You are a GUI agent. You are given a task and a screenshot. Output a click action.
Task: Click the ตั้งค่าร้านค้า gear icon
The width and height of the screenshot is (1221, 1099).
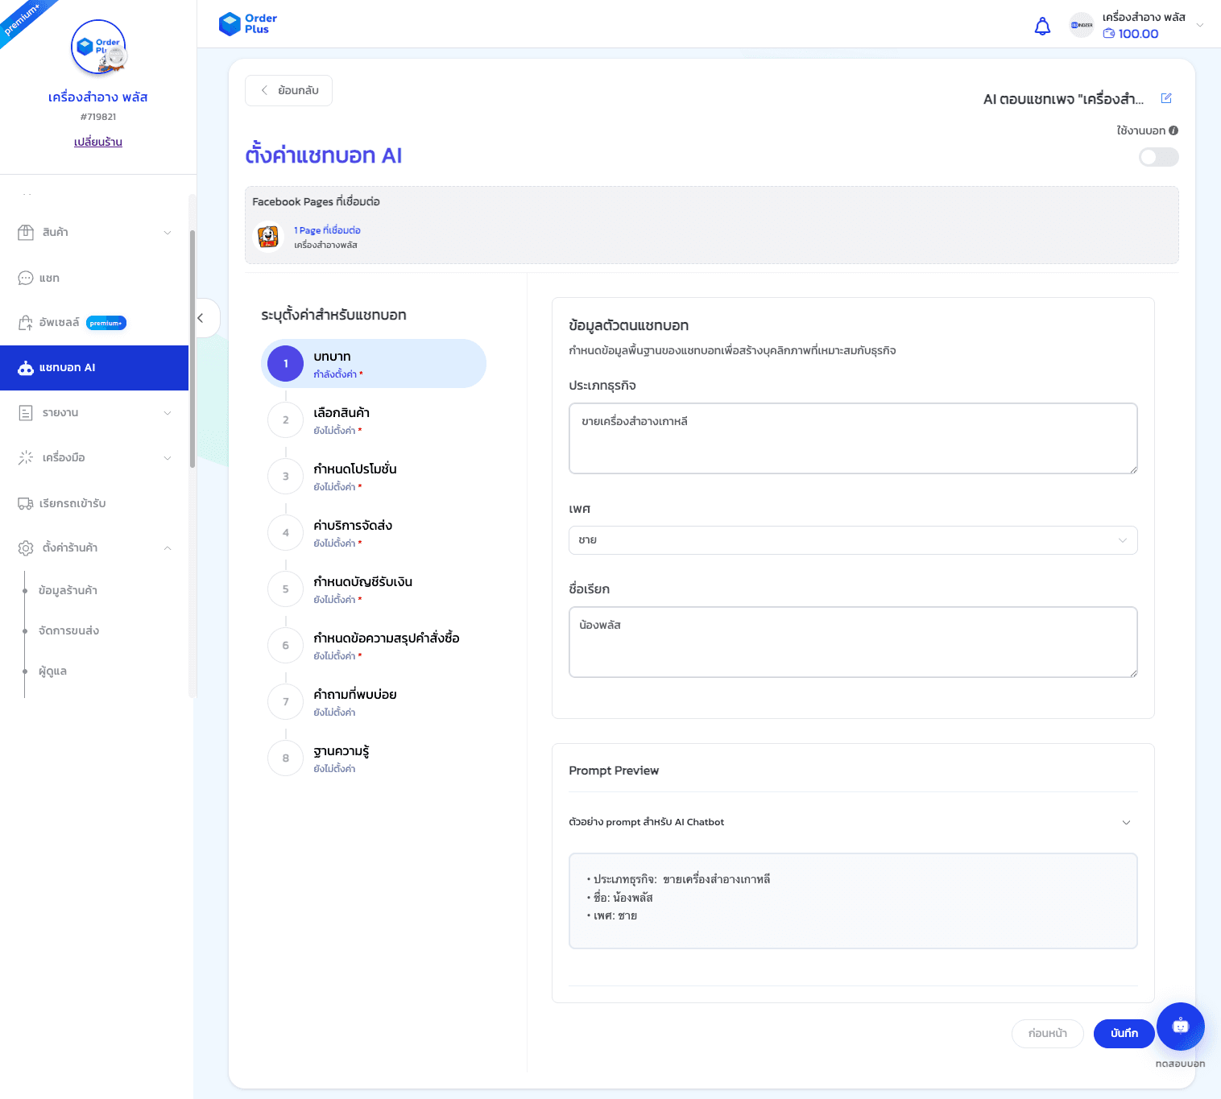(x=23, y=547)
